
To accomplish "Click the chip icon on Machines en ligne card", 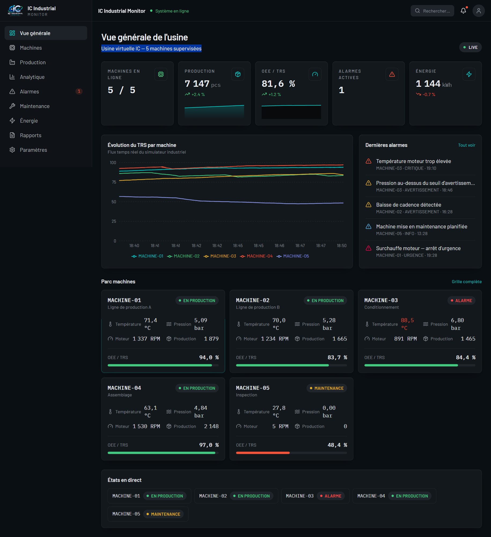I will [161, 74].
